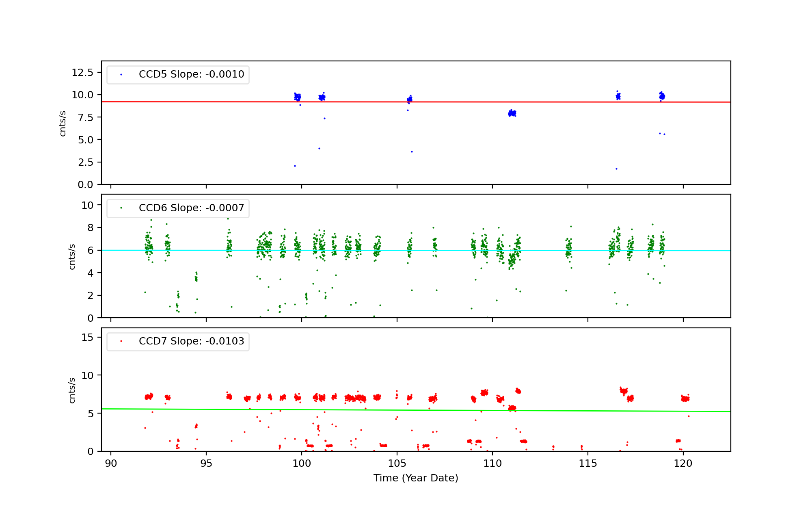Click the CCD6 Slope legend label
The height and width of the screenshot is (507, 812).
coord(191,208)
